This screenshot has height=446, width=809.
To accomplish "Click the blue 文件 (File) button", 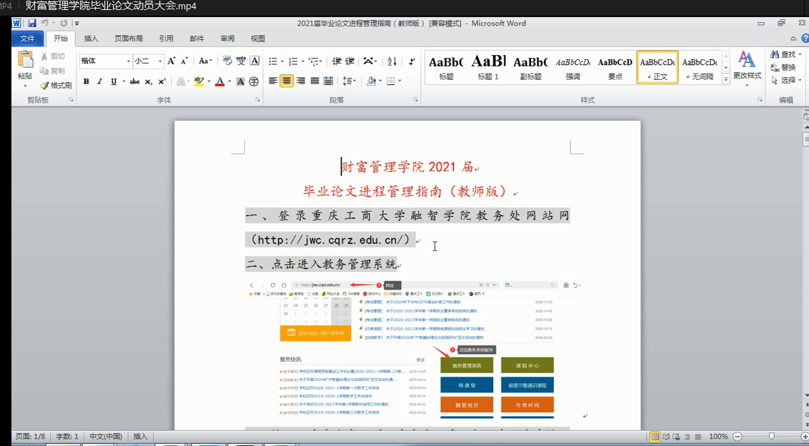I will click(27, 39).
